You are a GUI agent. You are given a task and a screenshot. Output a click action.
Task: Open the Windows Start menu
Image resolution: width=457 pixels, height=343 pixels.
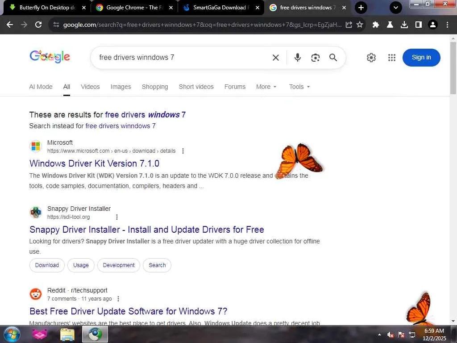[x=12, y=334]
